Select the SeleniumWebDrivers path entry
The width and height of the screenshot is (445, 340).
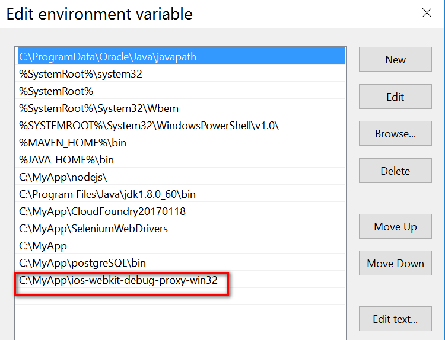pos(182,228)
